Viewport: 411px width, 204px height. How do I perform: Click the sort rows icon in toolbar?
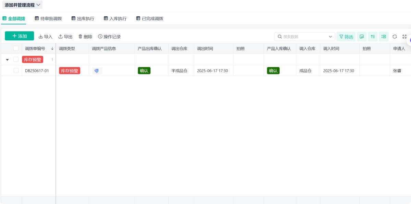[x=373, y=37]
